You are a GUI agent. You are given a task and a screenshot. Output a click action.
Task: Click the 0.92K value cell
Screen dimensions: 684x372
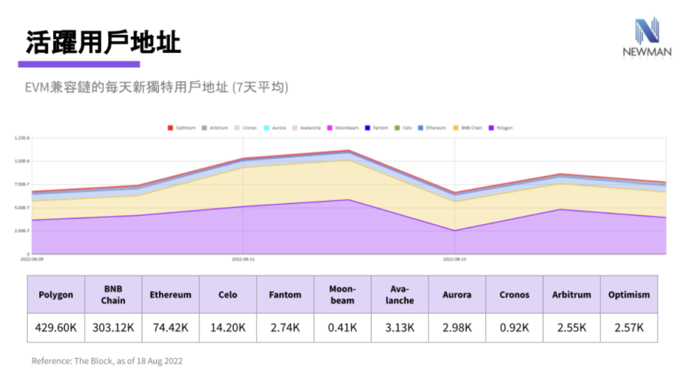[x=515, y=327]
